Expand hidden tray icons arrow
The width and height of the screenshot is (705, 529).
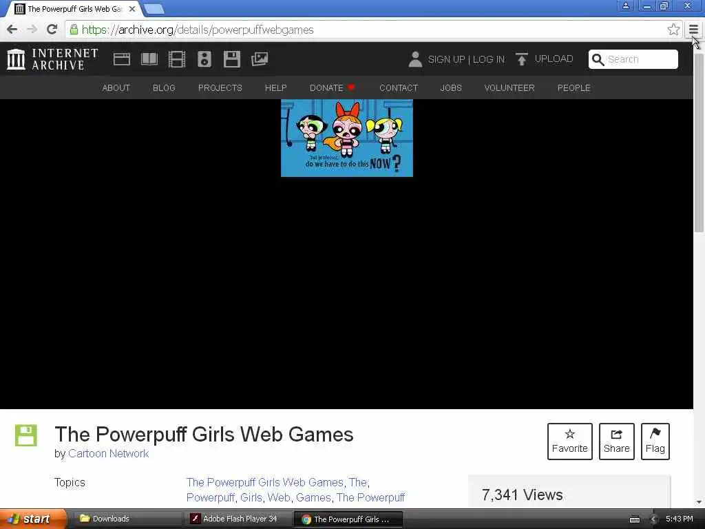coord(654,519)
